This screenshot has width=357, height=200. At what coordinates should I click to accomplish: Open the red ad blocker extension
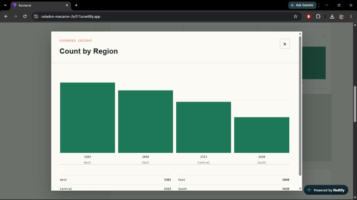point(309,16)
